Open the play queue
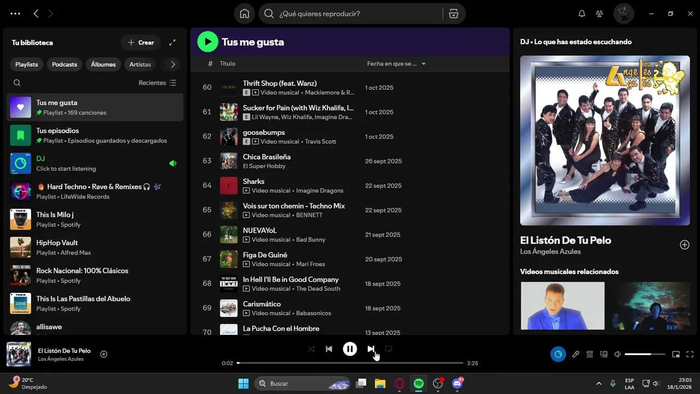The image size is (700, 394). point(590,354)
